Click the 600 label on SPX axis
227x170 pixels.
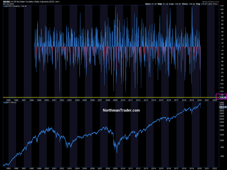(x=222, y=156)
